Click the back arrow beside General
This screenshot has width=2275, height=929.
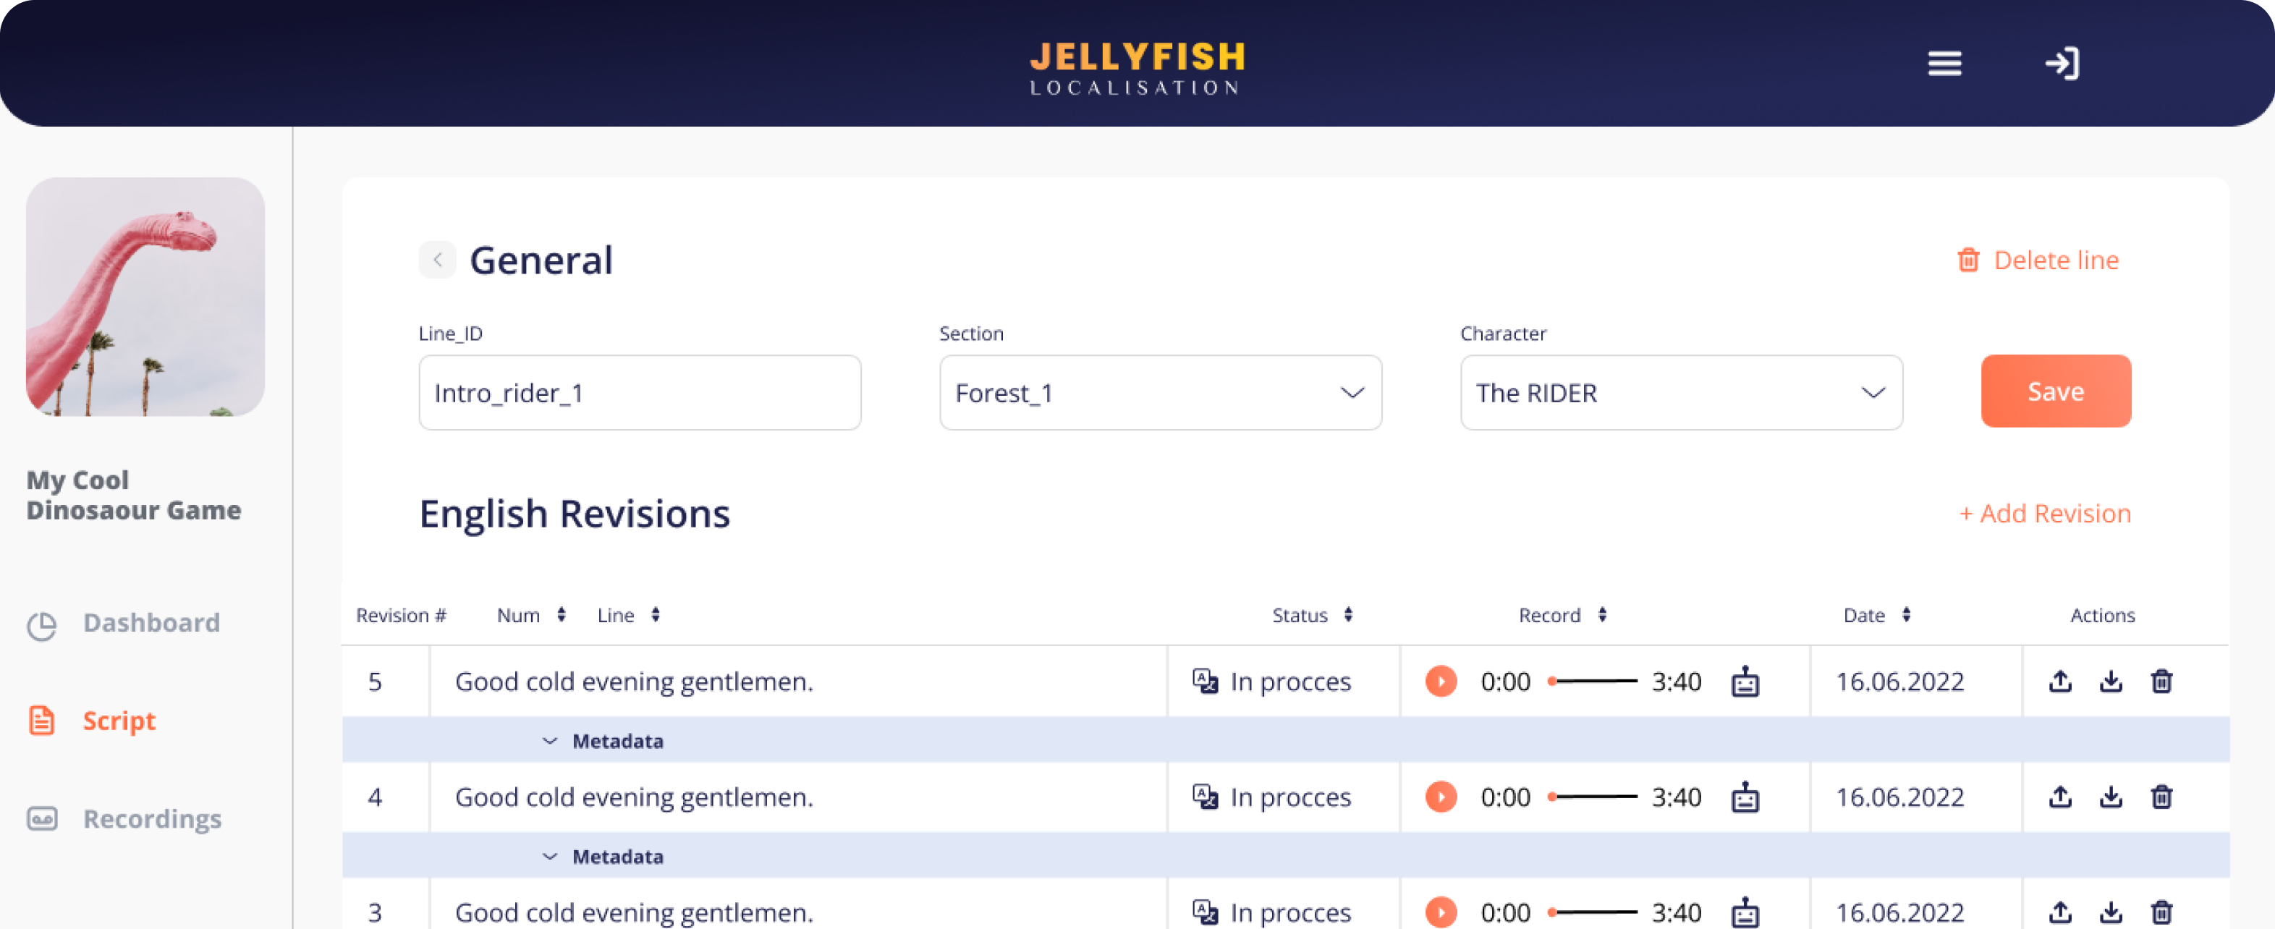(x=437, y=260)
